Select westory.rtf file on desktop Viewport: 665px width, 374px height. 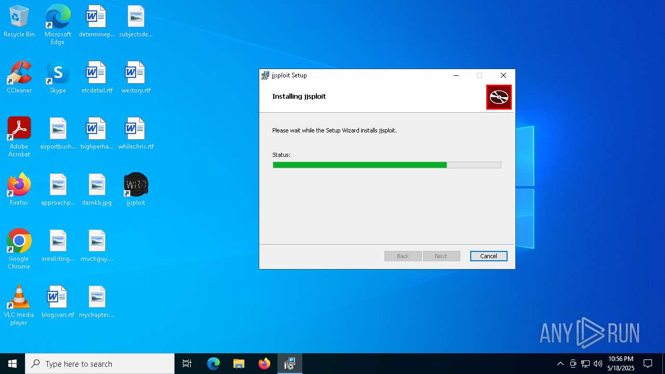[x=136, y=78]
